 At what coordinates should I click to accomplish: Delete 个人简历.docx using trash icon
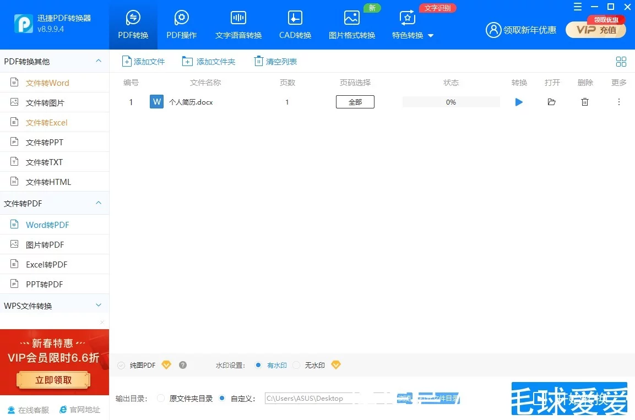coord(585,102)
